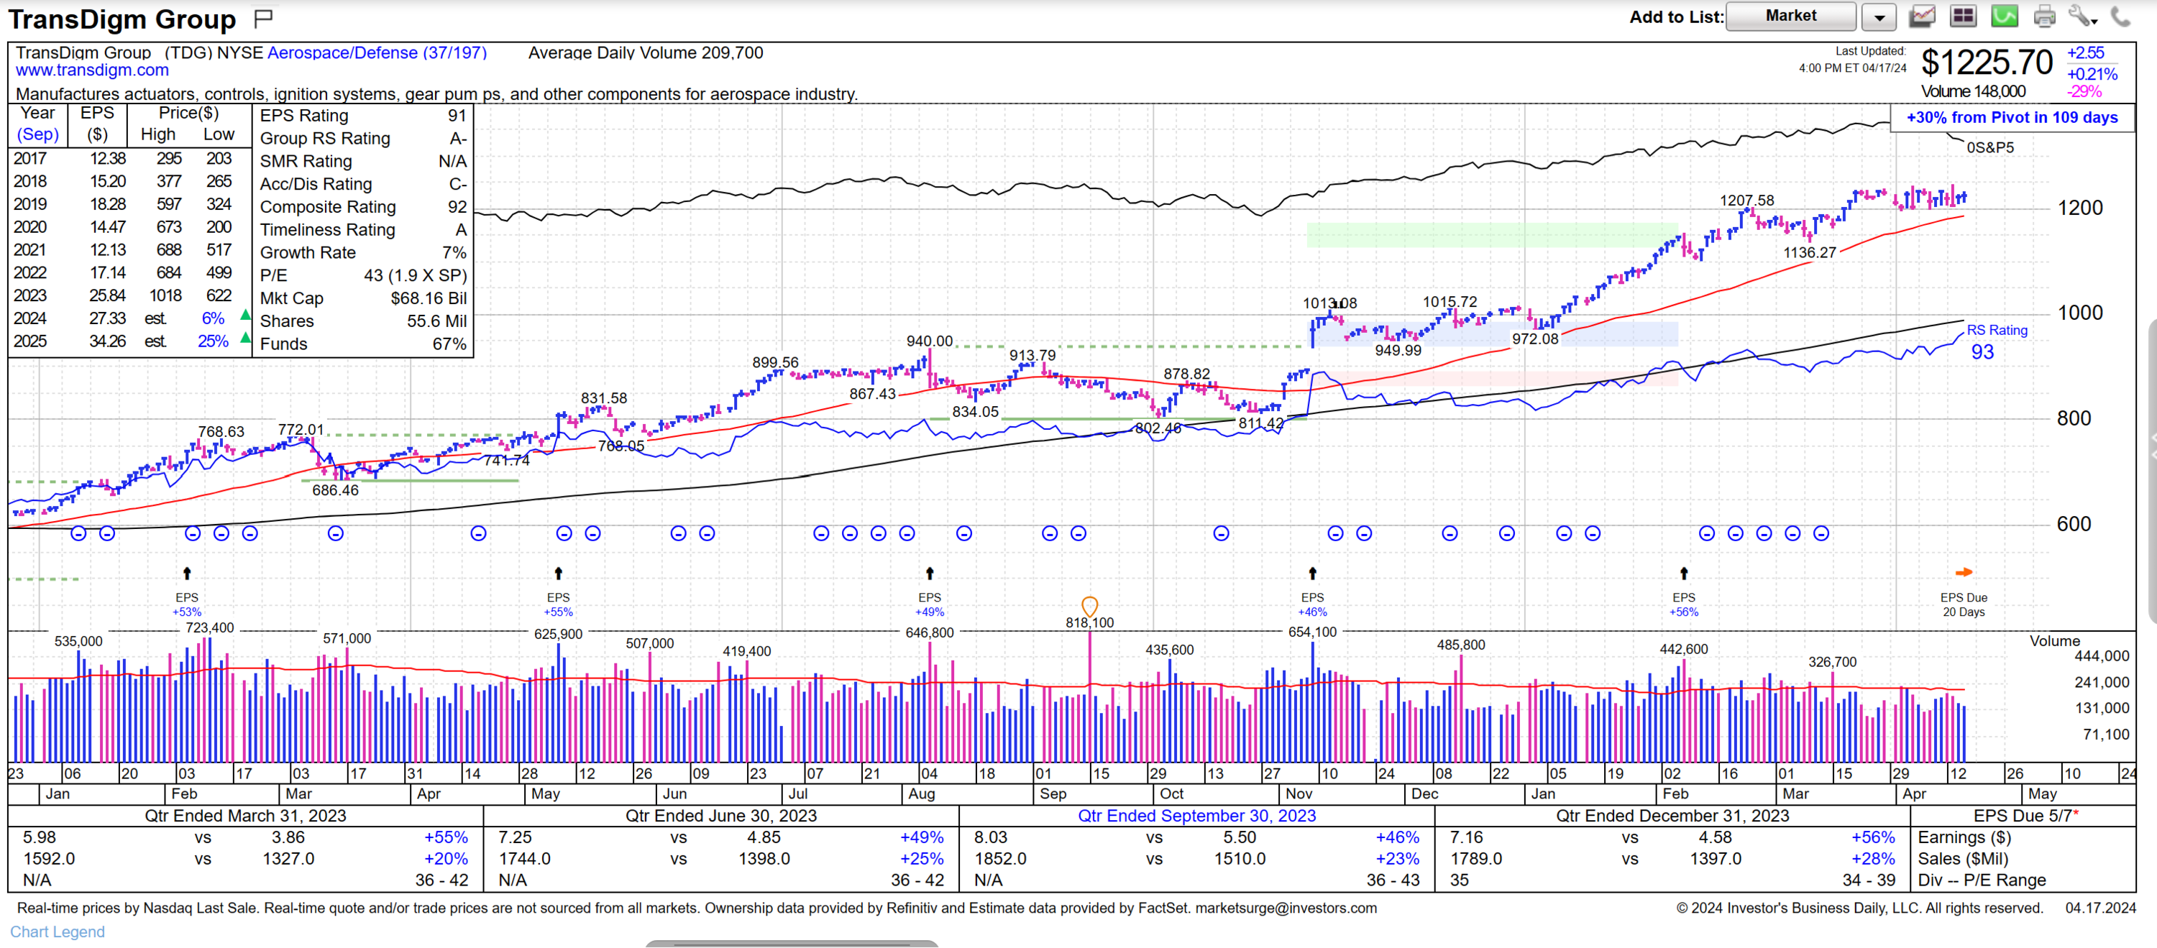Click the (Sep) fiscal year link
Screen dimensions: 2157x948
(x=37, y=134)
